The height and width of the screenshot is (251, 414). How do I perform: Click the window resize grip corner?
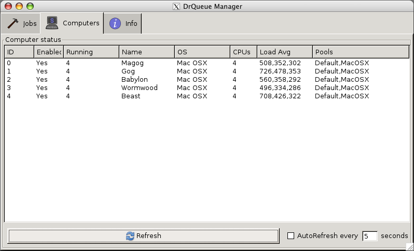pyautogui.click(x=410, y=247)
